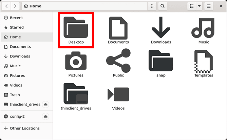Go forward with the right arrow button
Viewport: 227px width, 140px height.
15,6
